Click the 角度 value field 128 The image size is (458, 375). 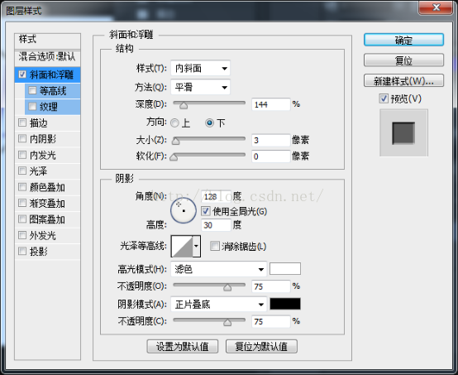click(216, 196)
